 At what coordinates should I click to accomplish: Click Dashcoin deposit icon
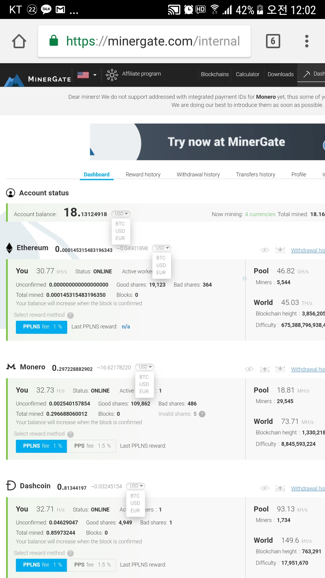pos(280,488)
